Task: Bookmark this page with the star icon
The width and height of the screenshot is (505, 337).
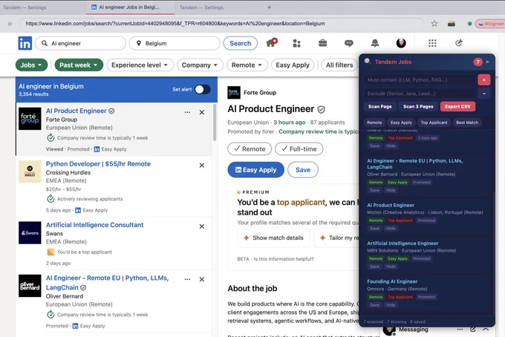Action: tap(434, 24)
